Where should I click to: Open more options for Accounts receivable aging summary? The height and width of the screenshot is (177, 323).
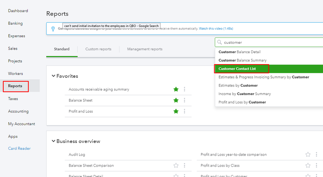[184, 89]
